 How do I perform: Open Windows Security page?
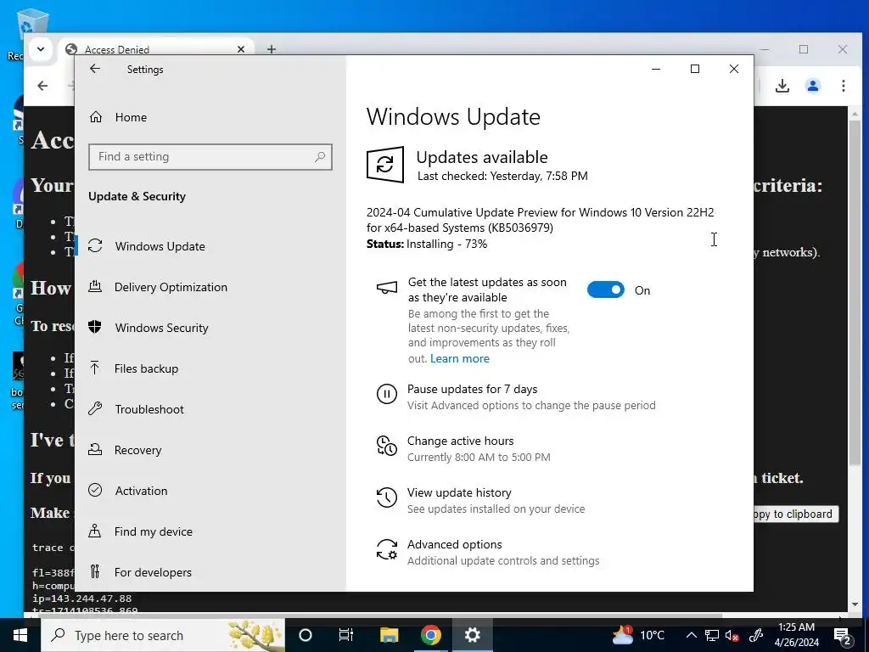[162, 328]
